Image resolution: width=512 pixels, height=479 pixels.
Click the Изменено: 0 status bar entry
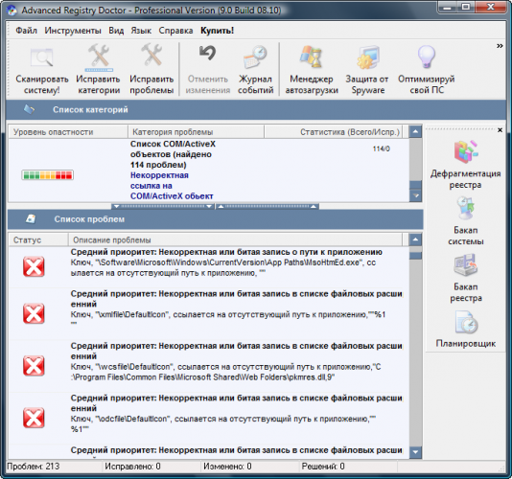[227, 467]
